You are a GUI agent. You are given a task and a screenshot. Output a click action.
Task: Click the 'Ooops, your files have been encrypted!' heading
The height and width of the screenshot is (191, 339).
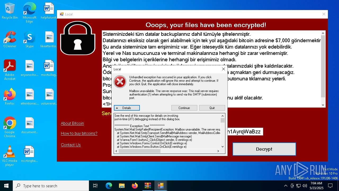[206, 25]
